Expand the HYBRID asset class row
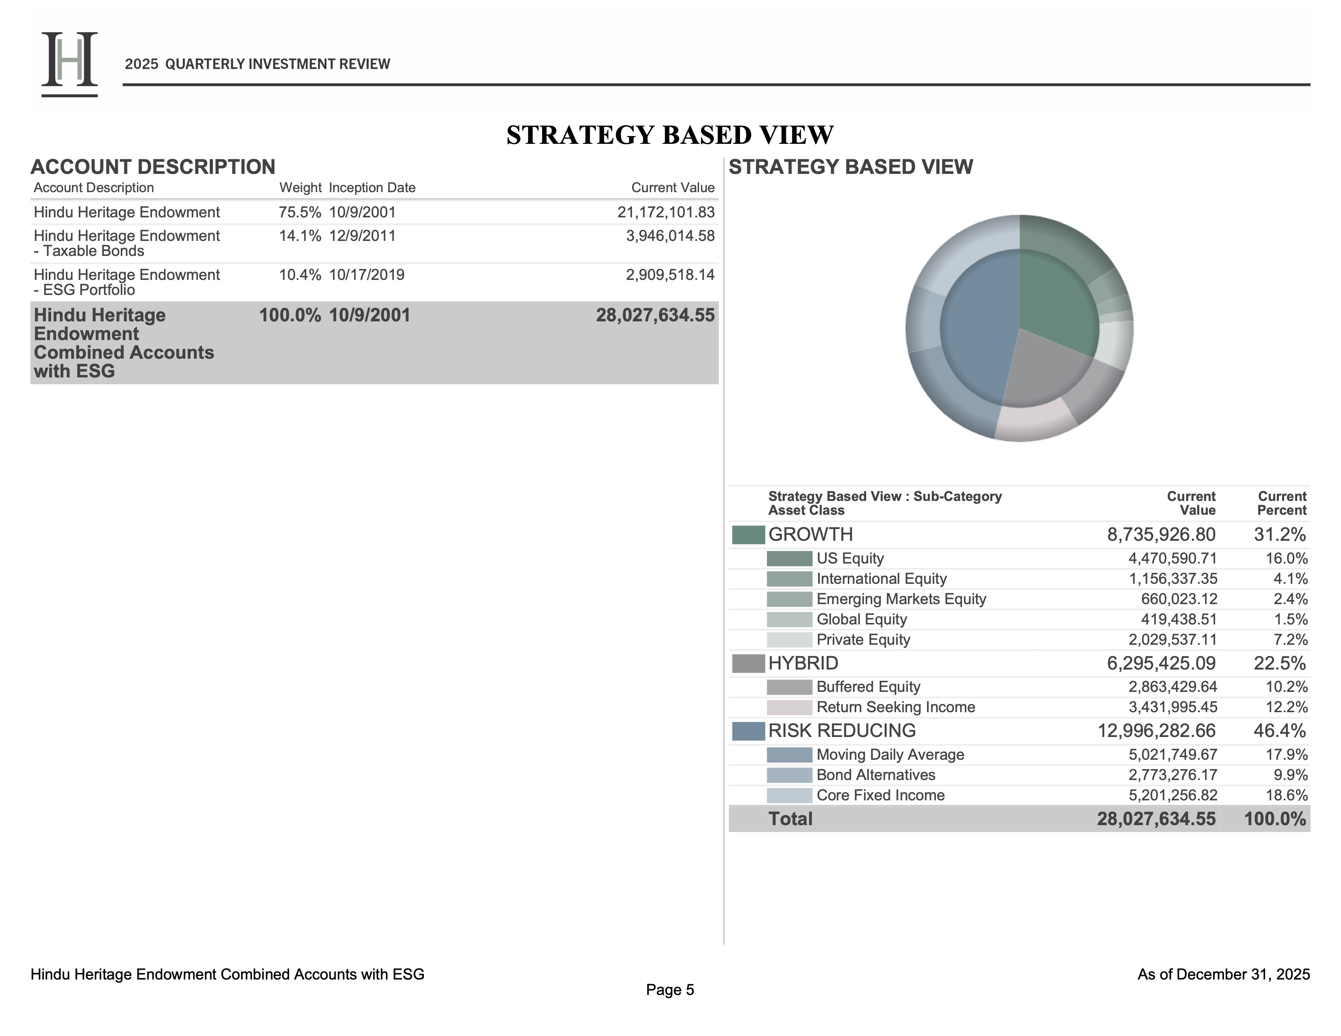1341x1036 pixels. [804, 663]
